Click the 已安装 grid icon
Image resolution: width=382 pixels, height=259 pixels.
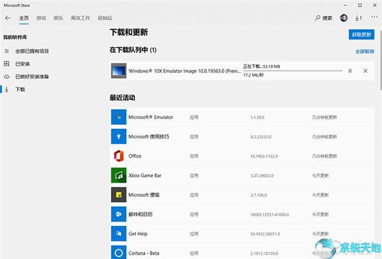pyautogui.click(x=6, y=64)
